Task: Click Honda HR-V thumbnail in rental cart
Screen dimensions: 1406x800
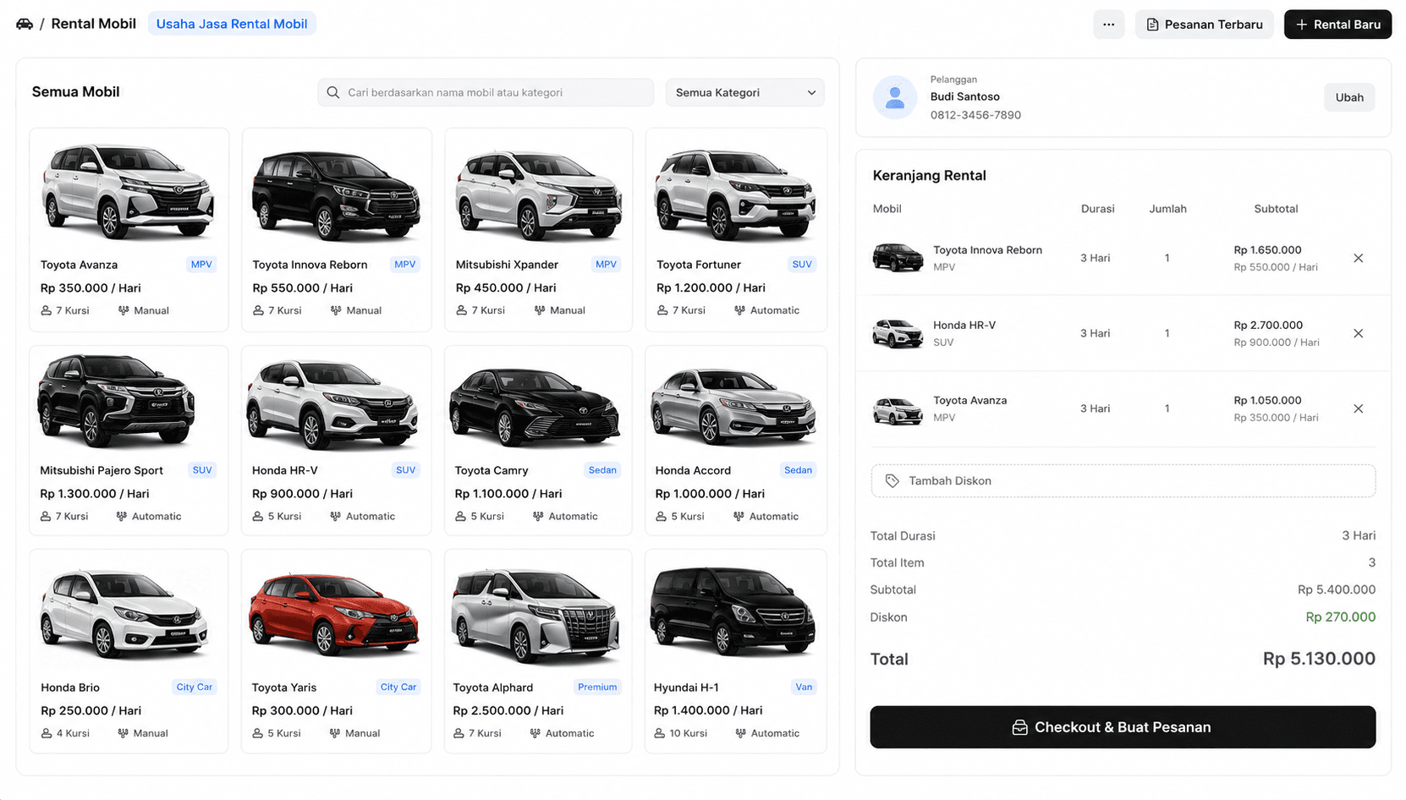Action: click(x=898, y=333)
